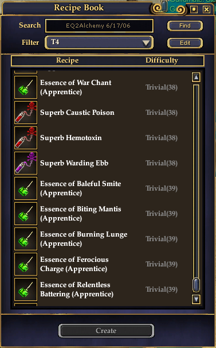Click the purple Superb Warding Ebb icon
Image resolution: width=216 pixels, height=348 pixels.
(x=26, y=163)
